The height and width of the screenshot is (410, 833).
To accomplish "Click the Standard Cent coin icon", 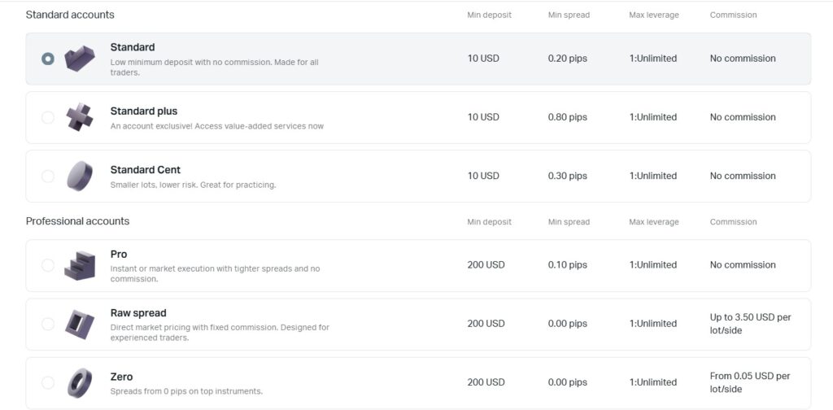I will [80, 176].
